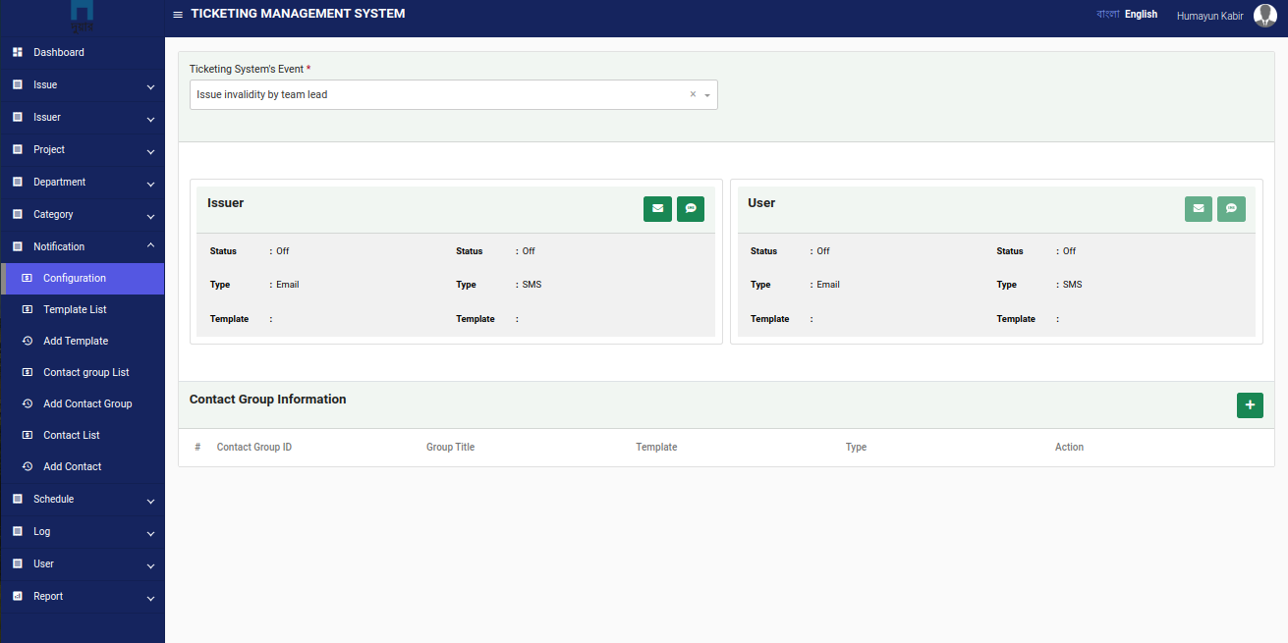Open Add Template page
This screenshot has width=1288, height=643.
click(83, 341)
